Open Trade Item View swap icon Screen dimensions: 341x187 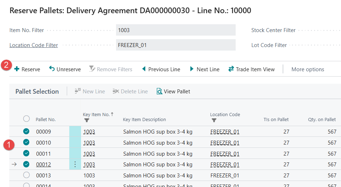(x=231, y=69)
